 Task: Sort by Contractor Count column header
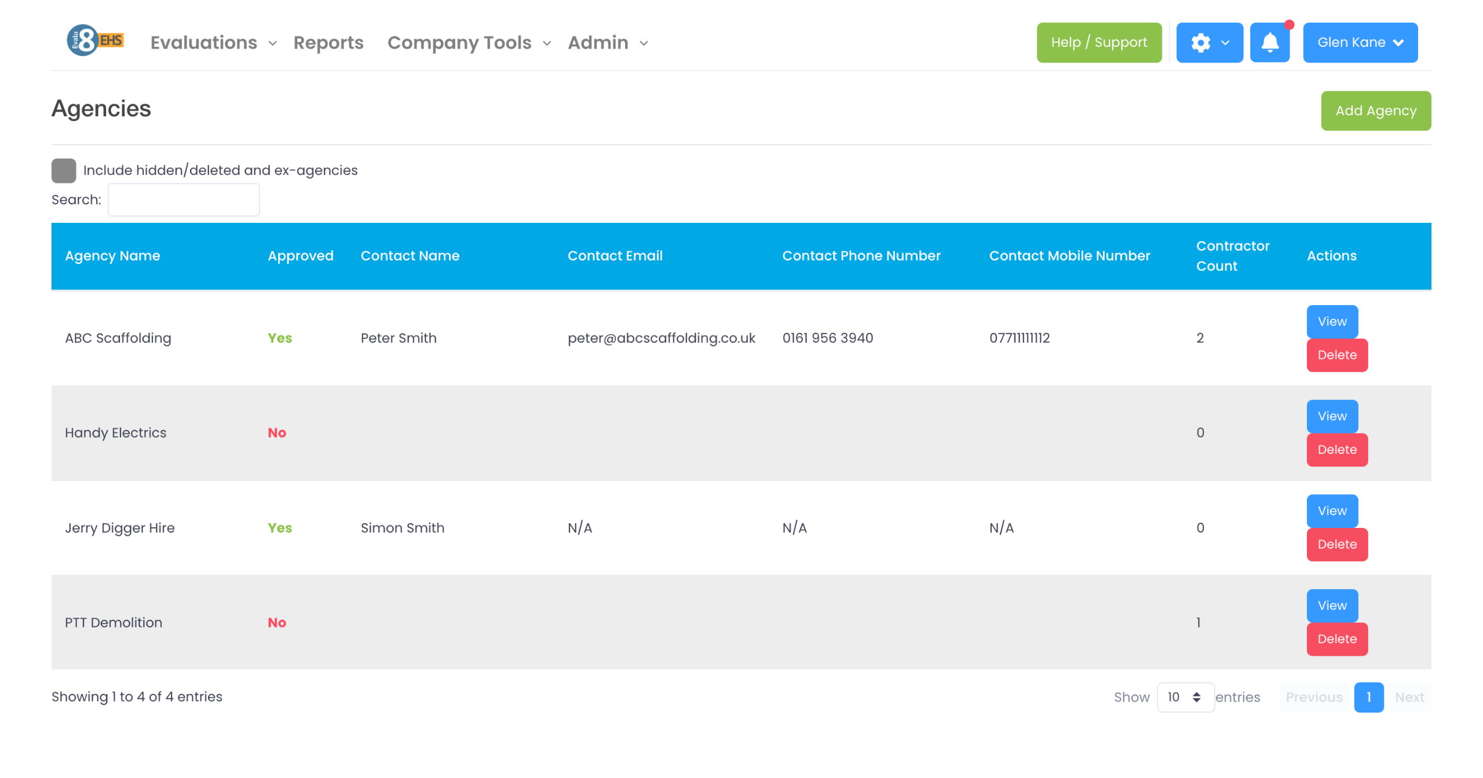(1232, 256)
